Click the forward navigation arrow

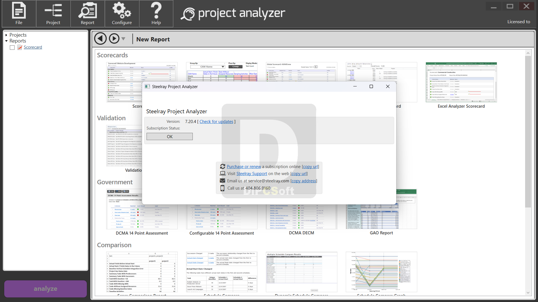(114, 39)
